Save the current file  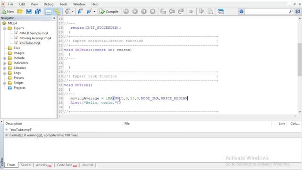coord(29,11)
